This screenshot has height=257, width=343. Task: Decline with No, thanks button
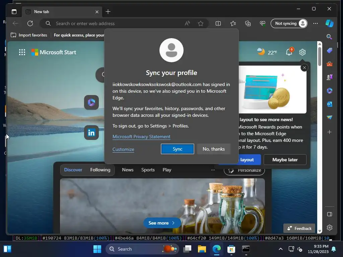[214, 149]
